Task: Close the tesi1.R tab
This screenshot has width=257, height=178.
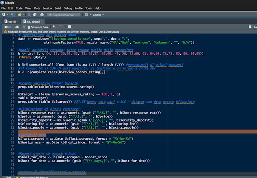Action: click(x=17, y=22)
